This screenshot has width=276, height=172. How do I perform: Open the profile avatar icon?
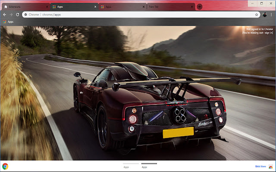click(264, 14)
